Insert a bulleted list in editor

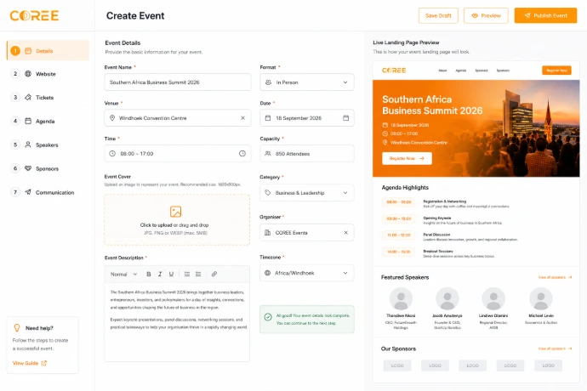click(x=187, y=275)
